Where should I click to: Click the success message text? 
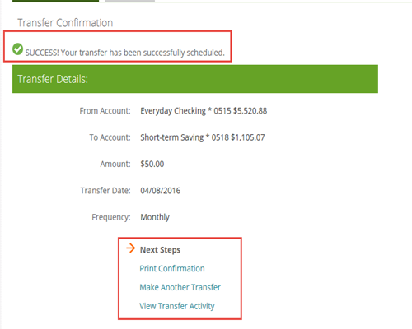(x=125, y=53)
